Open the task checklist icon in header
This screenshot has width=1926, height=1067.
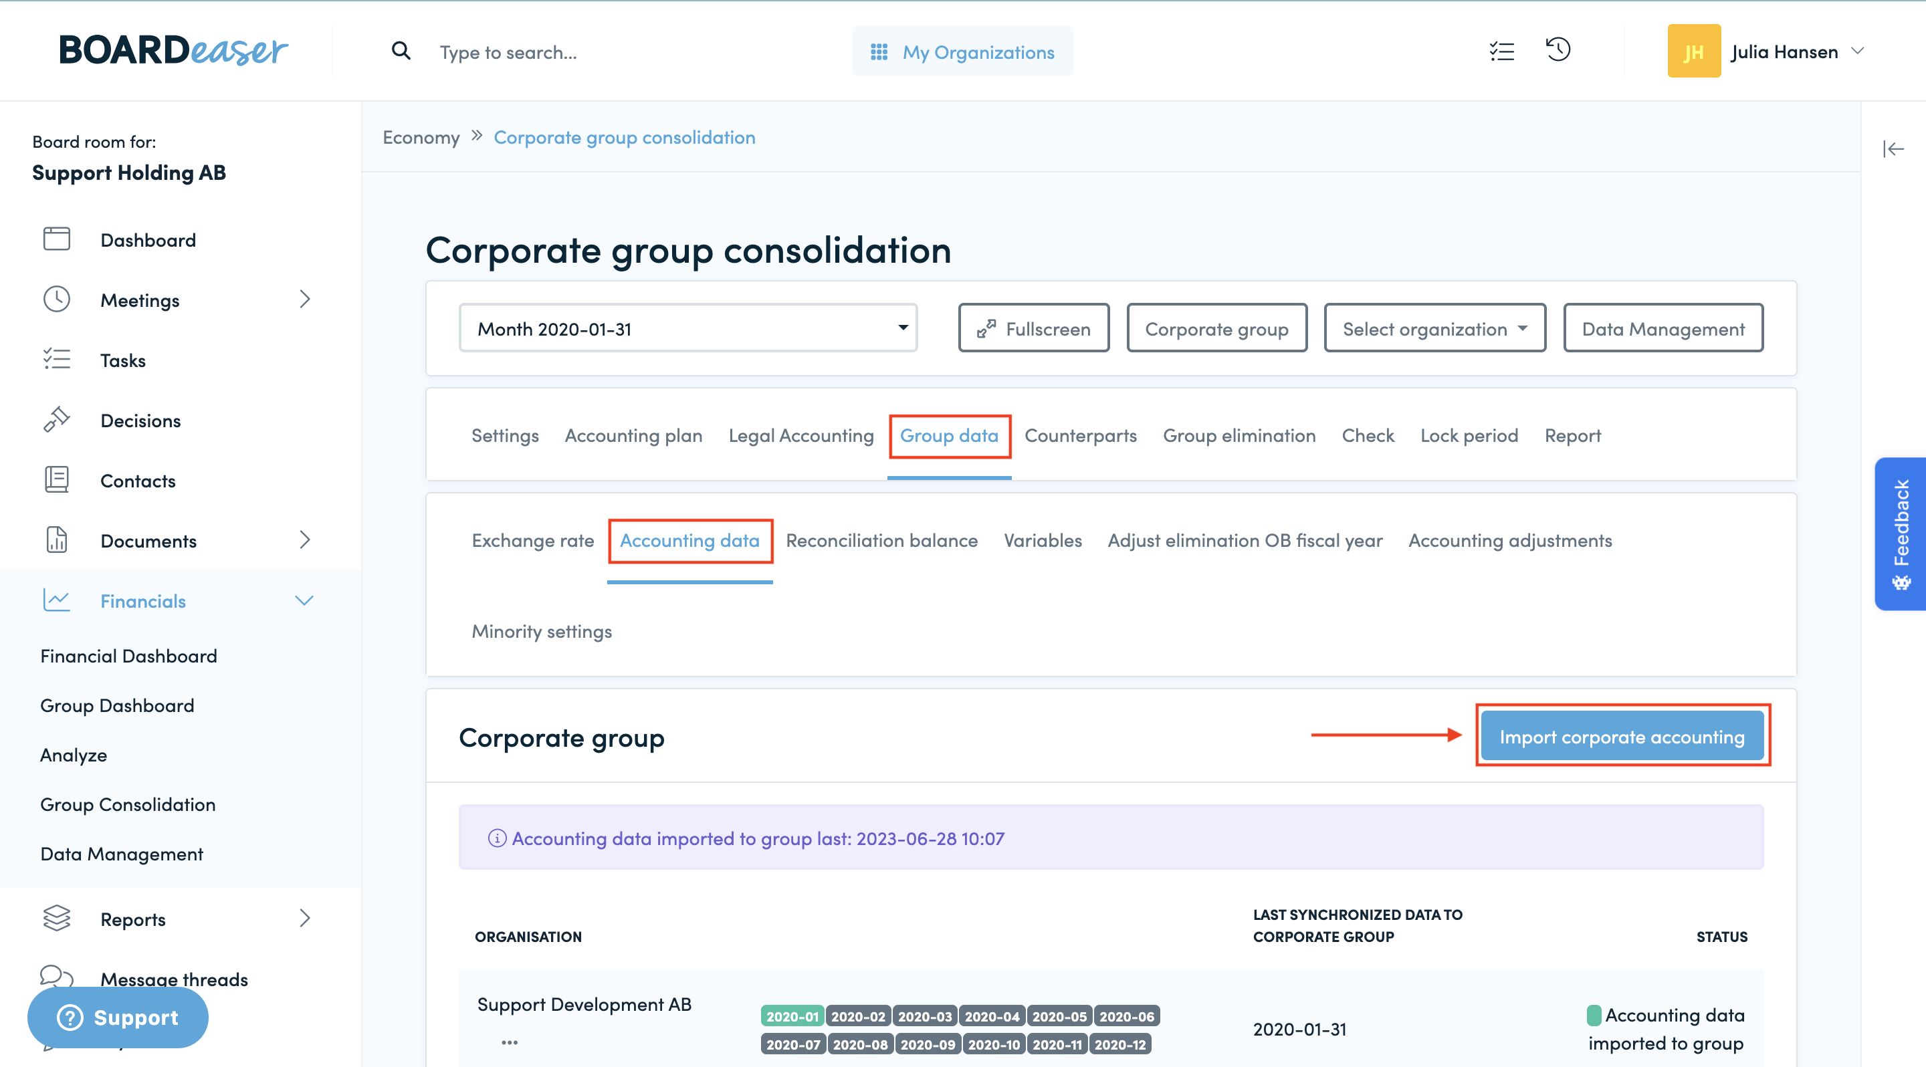(x=1501, y=51)
